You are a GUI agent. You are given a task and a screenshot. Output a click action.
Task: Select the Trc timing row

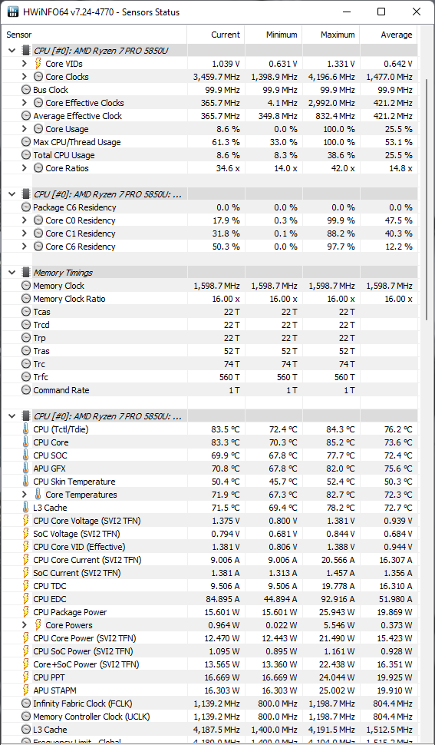[x=210, y=364]
